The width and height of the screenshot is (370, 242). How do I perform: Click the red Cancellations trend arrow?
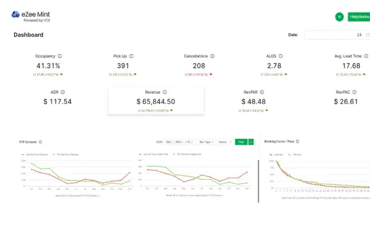click(x=211, y=74)
